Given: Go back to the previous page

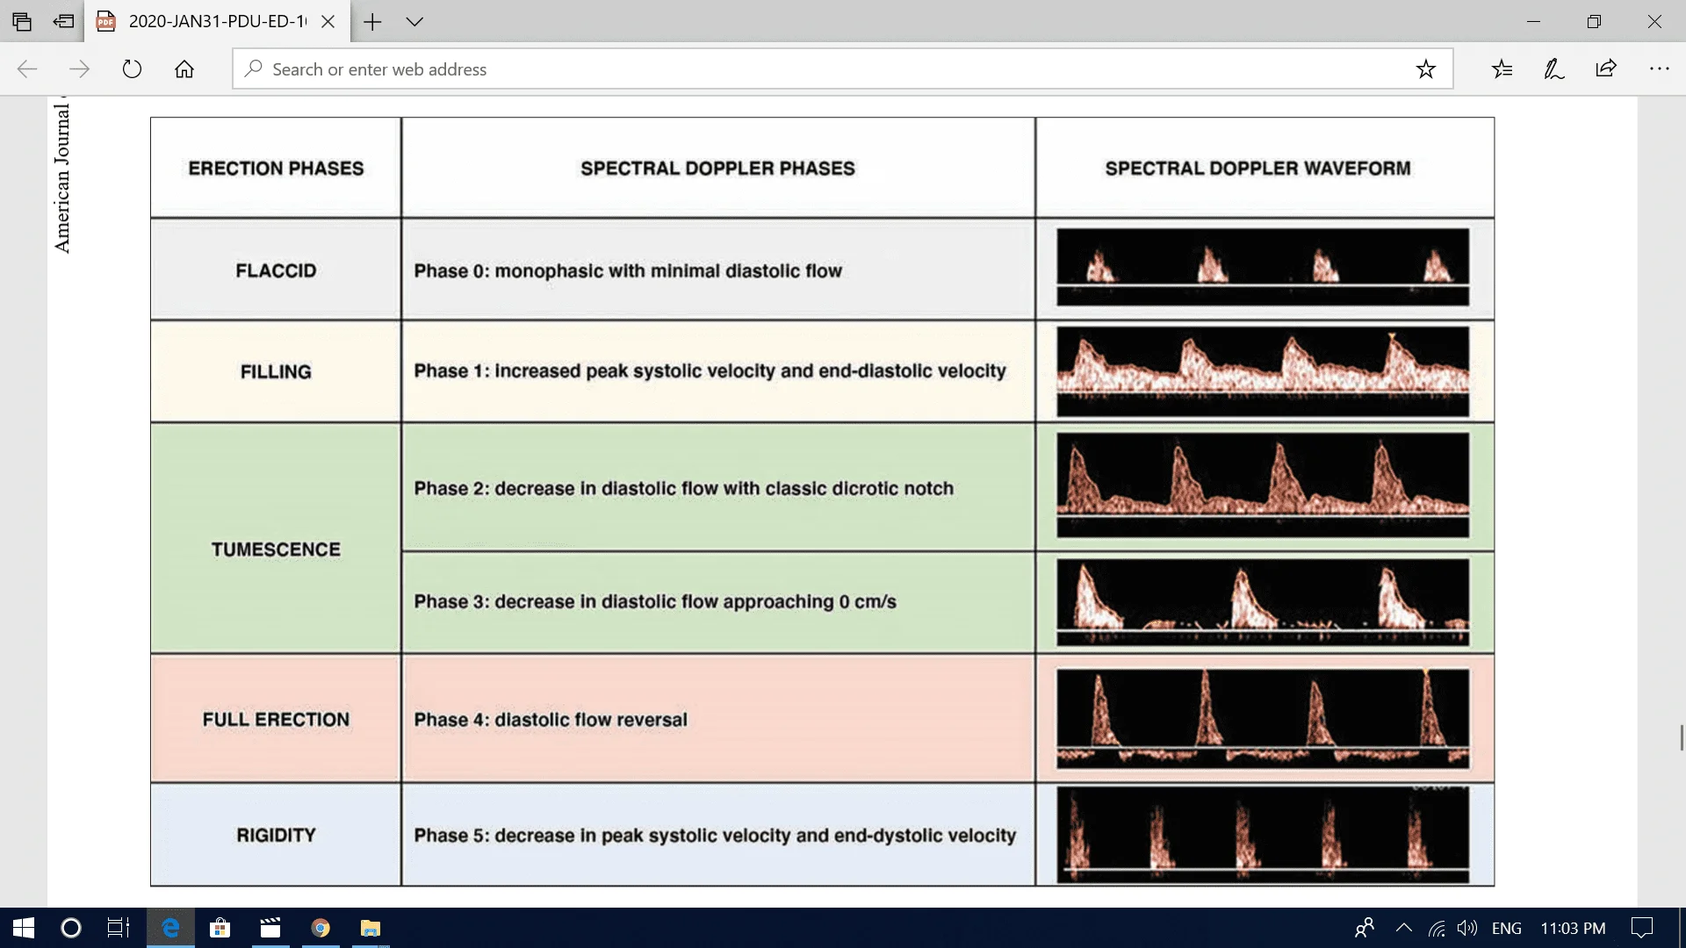Looking at the screenshot, I should pos(26,68).
